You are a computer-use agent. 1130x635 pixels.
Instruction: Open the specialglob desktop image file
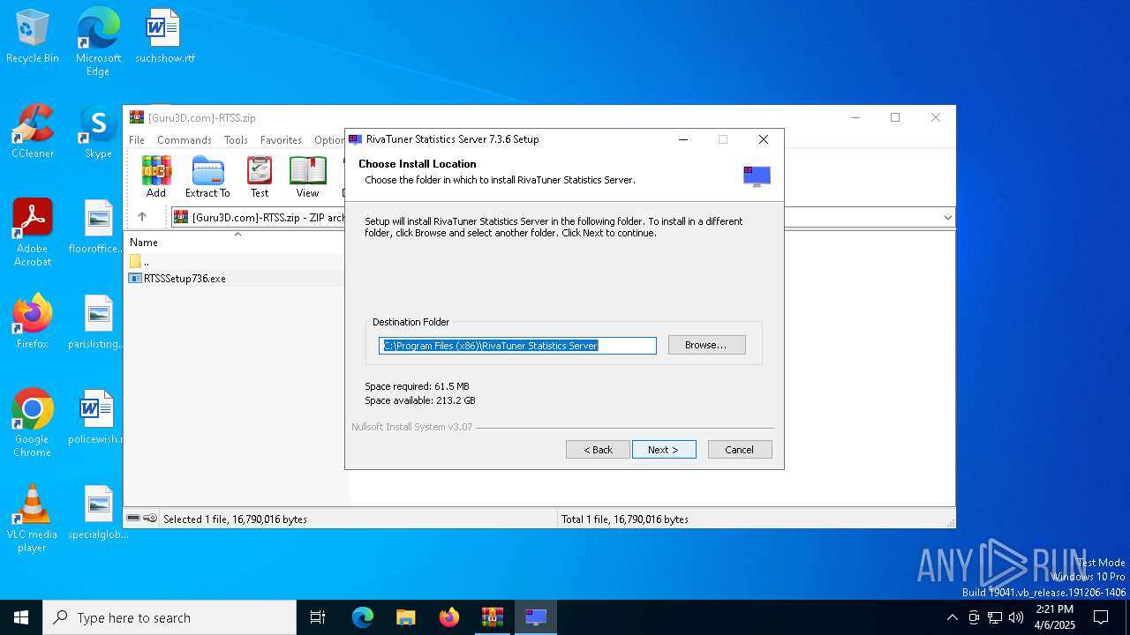click(98, 512)
